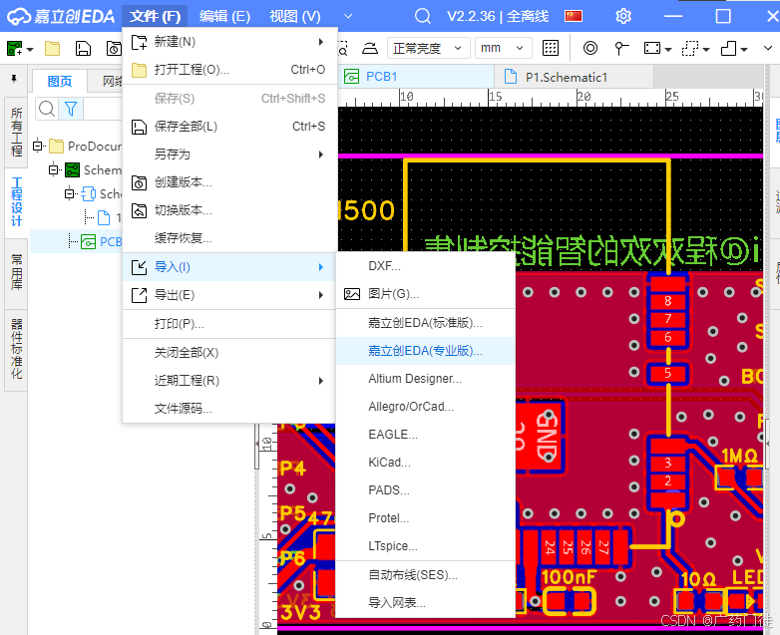Expand the toolbar overflow chevron

point(768,48)
